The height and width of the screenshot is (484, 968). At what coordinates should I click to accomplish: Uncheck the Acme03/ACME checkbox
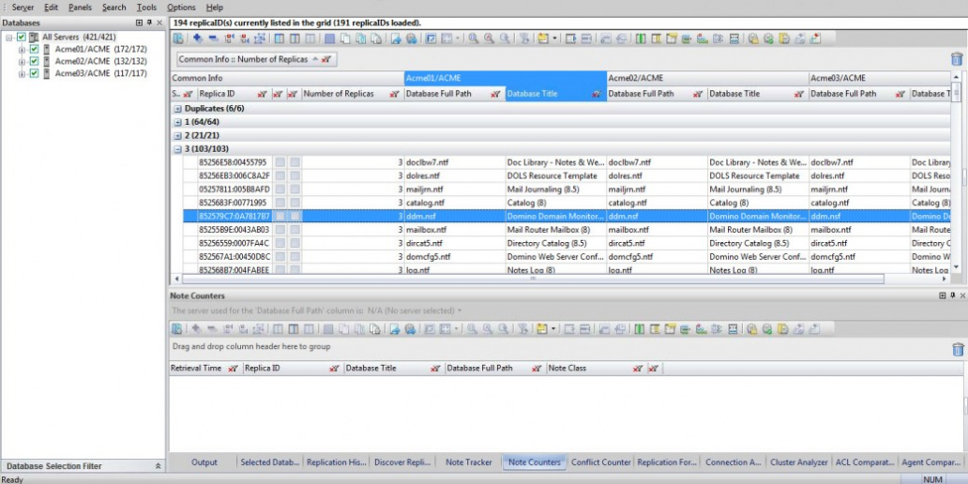pyautogui.click(x=34, y=73)
